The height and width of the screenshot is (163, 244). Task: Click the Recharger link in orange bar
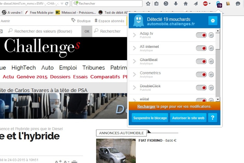tap(146, 107)
